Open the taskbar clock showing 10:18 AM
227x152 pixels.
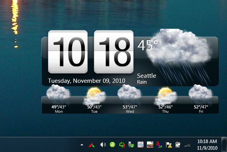pyautogui.click(x=207, y=145)
